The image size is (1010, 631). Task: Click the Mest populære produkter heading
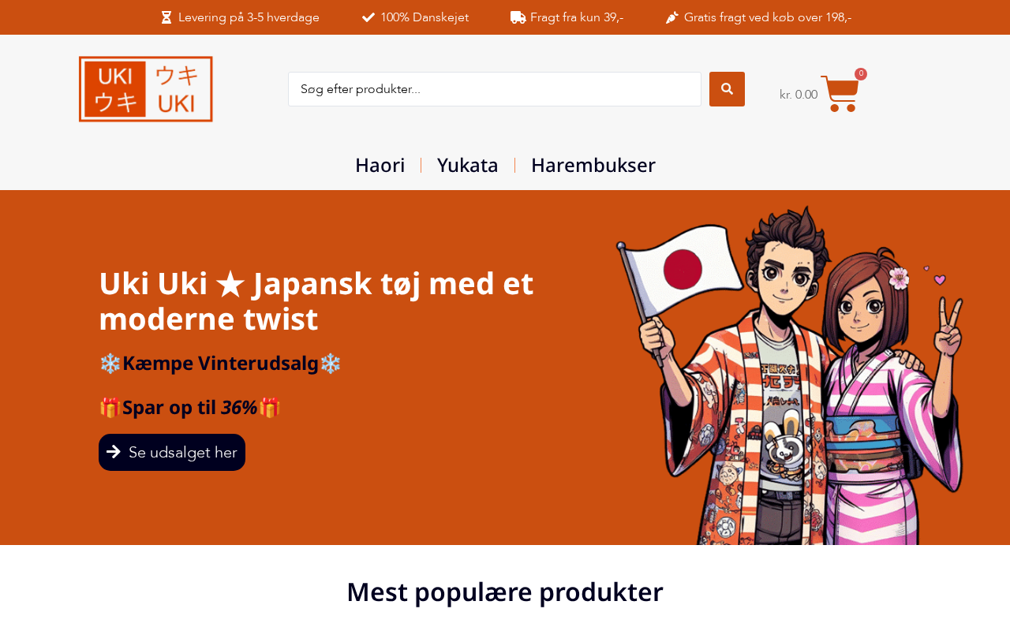(x=505, y=592)
